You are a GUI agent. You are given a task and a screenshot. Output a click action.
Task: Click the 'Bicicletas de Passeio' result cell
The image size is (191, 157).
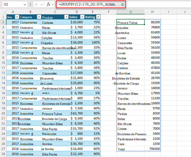pos(131,134)
